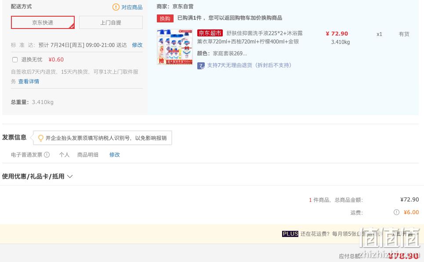Click the lightbulb tip icon in invoice notice

[41, 138]
